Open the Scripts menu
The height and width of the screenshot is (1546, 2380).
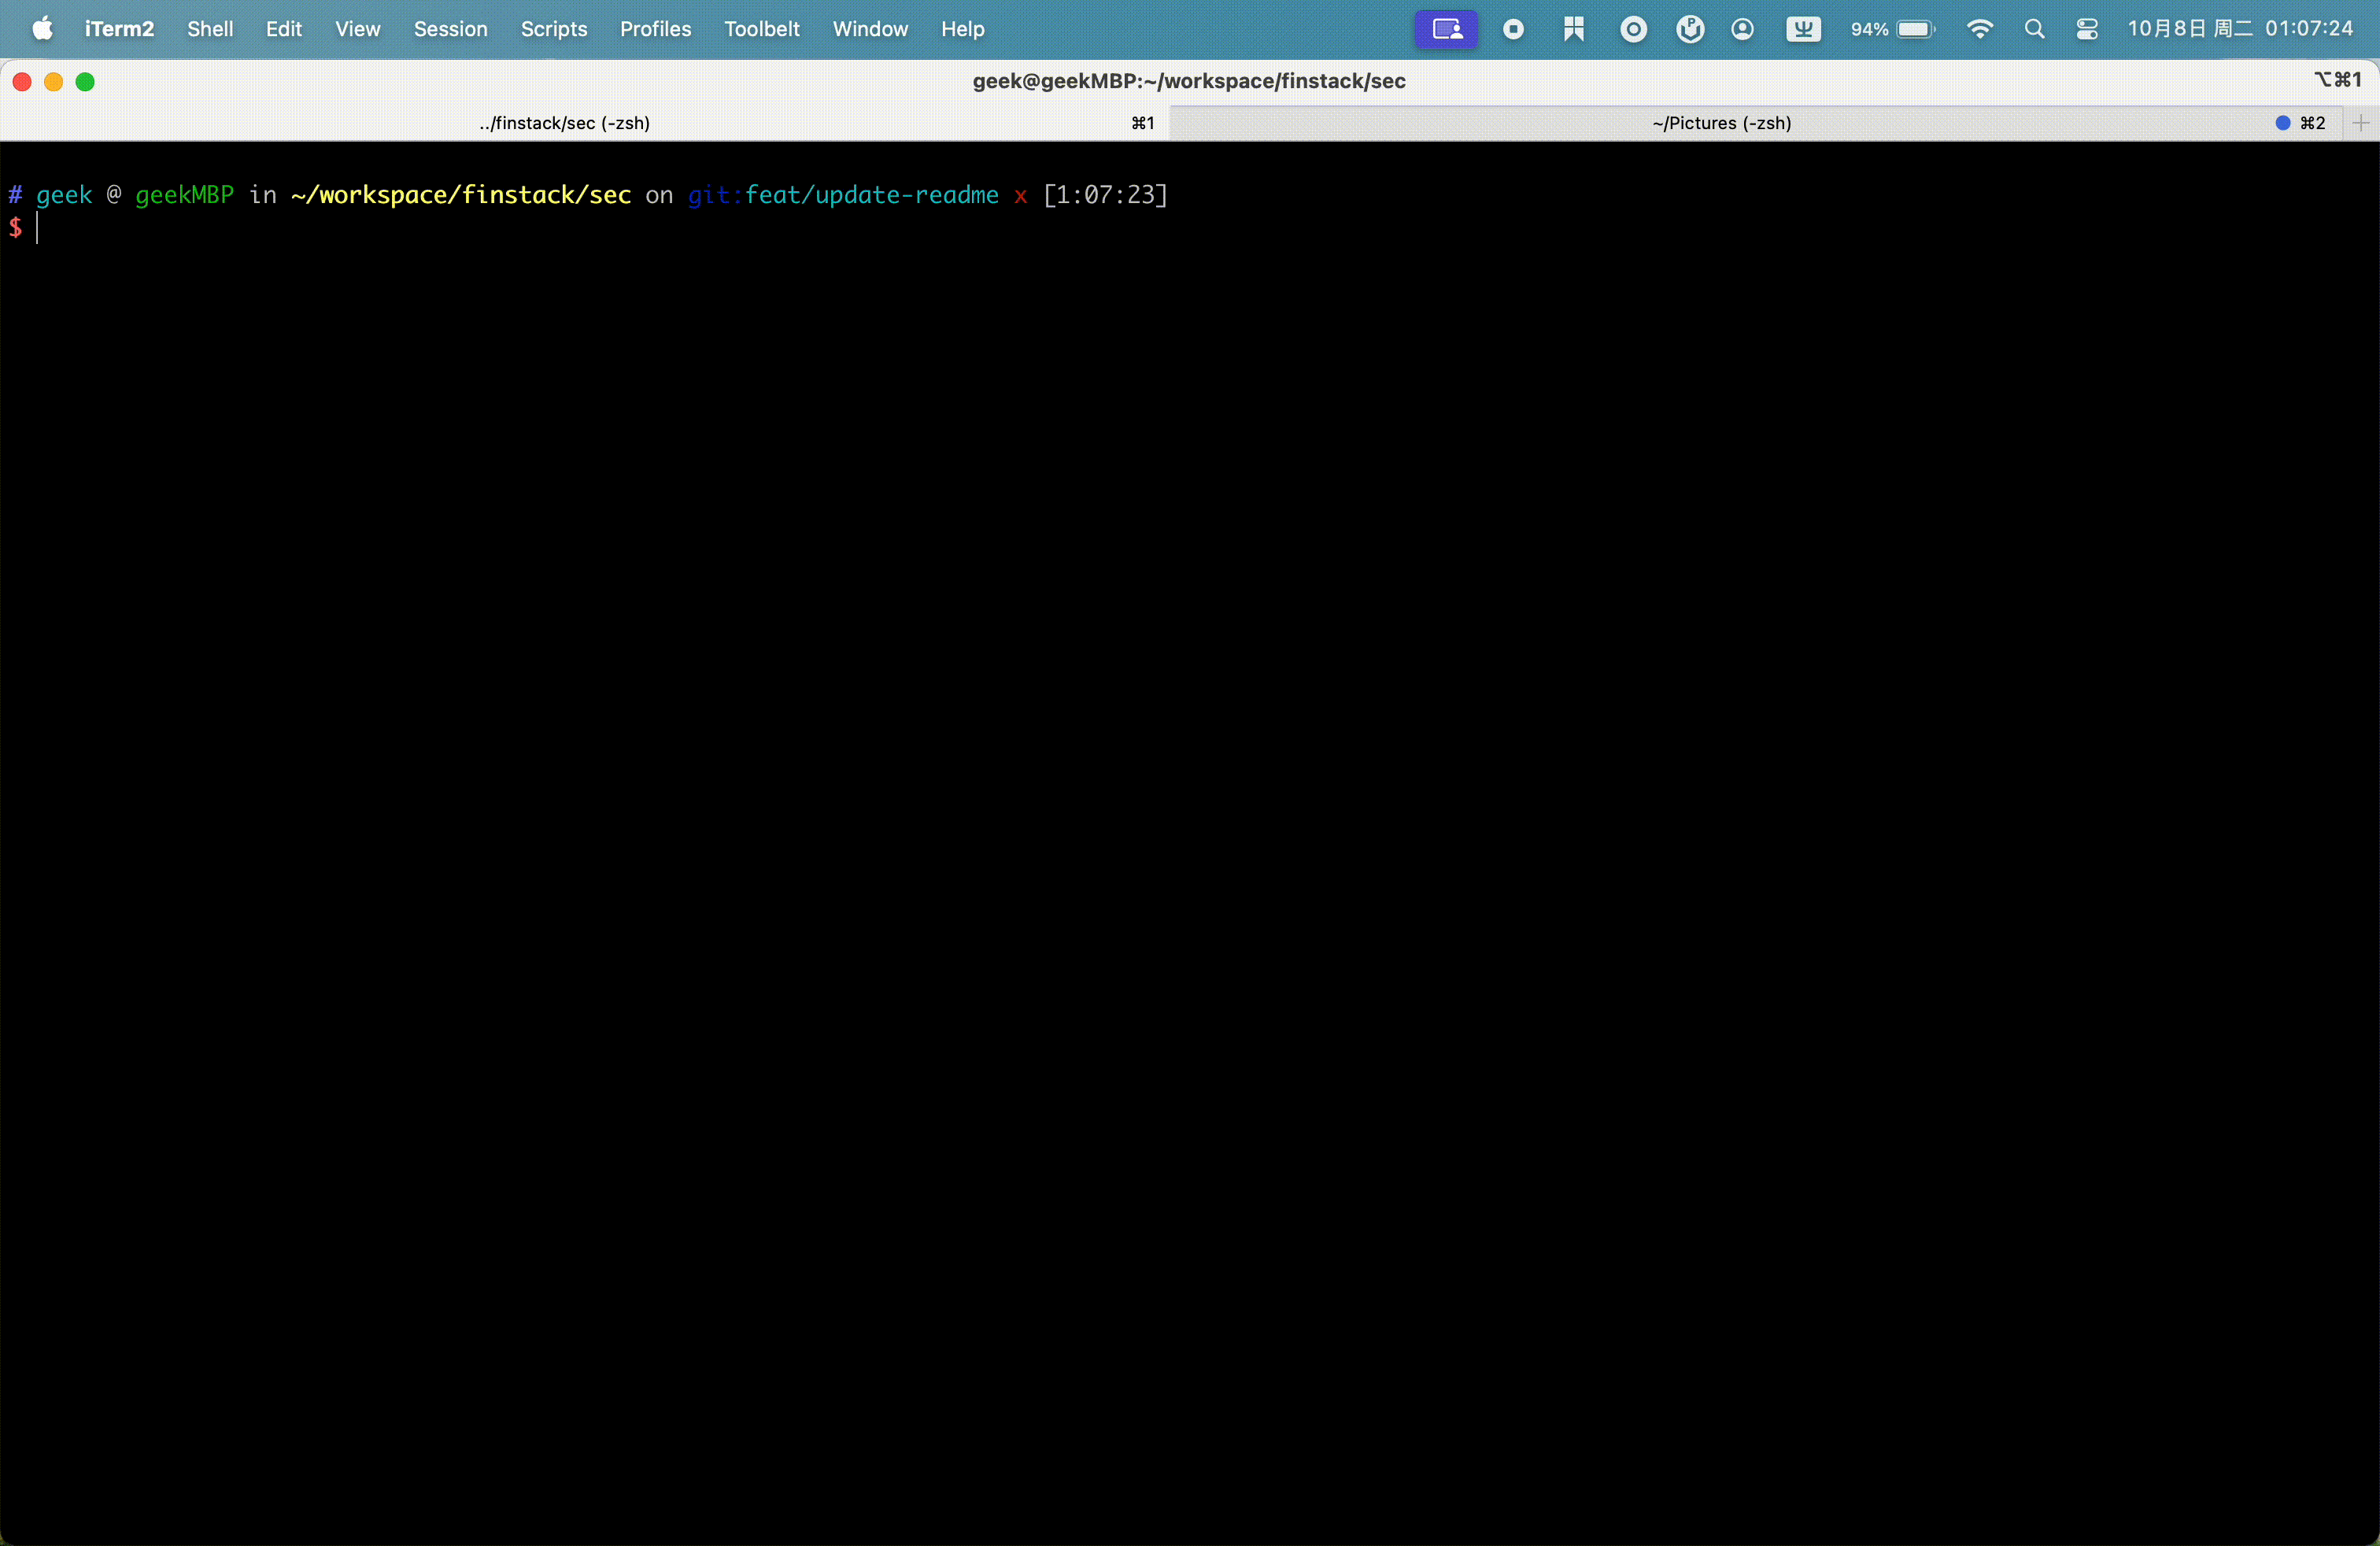point(553,29)
